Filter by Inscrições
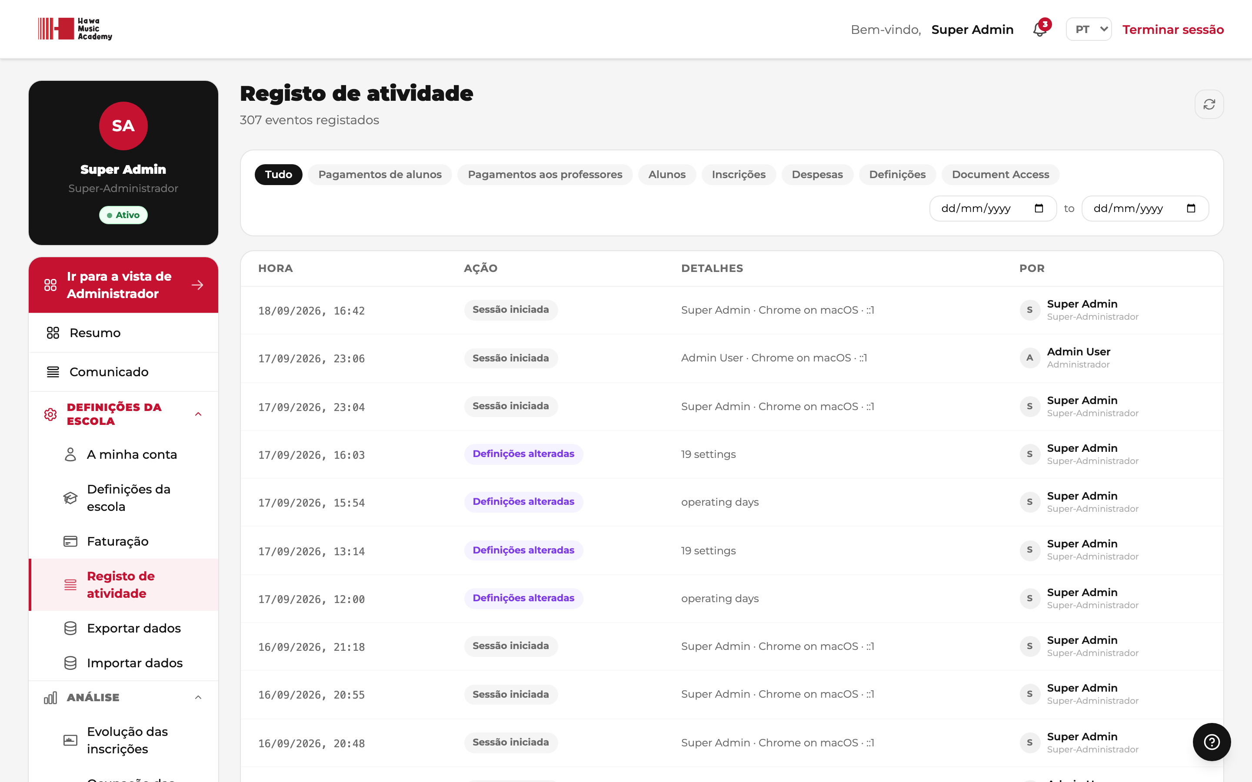Image resolution: width=1252 pixels, height=782 pixels. [x=738, y=174]
